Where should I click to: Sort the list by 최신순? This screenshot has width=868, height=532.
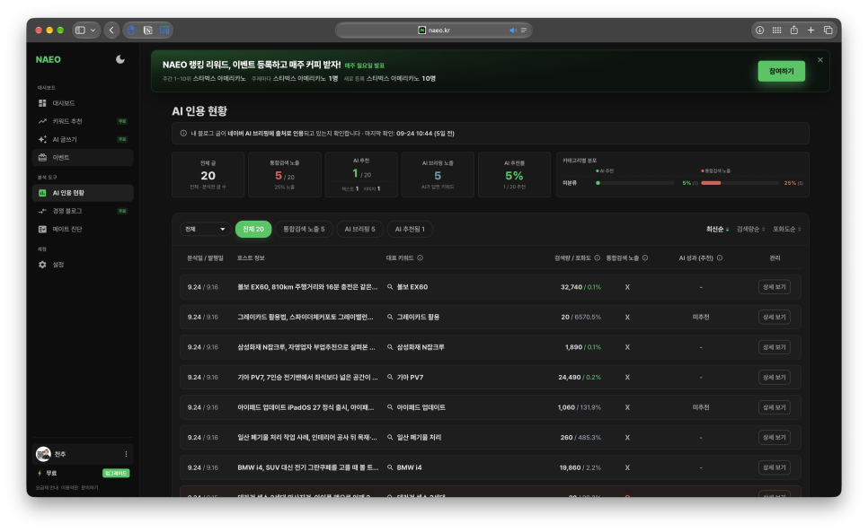pos(717,230)
